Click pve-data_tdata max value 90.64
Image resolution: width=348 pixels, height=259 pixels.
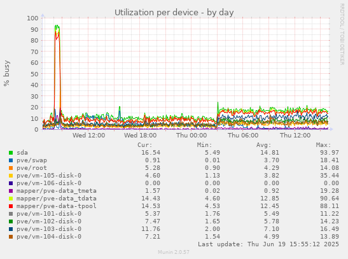pos(330,199)
